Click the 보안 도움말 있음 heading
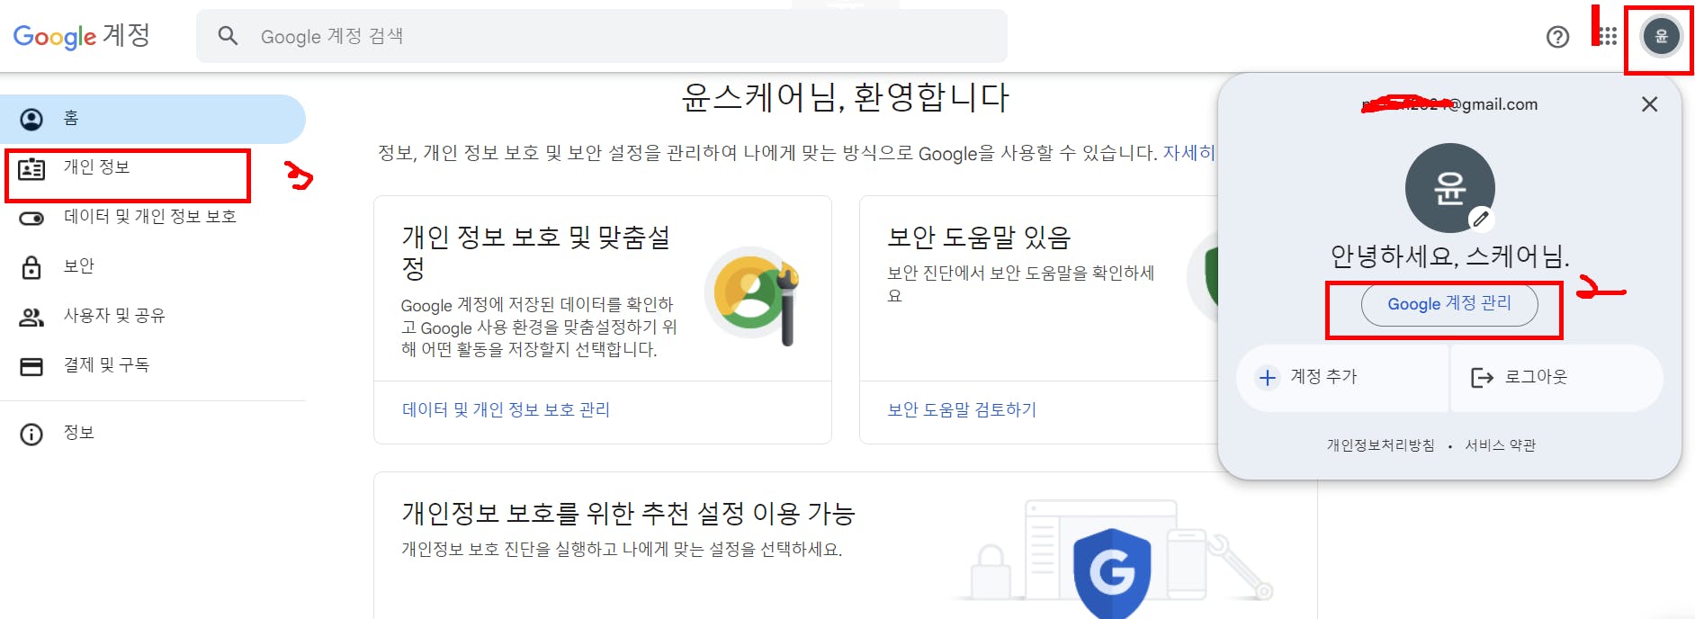 click(x=979, y=238)
